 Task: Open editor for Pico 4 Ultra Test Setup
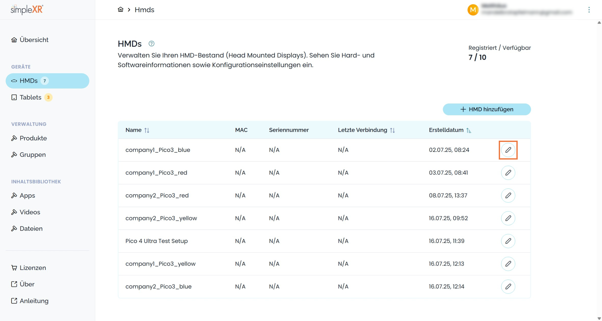click(x=508, y=241)
